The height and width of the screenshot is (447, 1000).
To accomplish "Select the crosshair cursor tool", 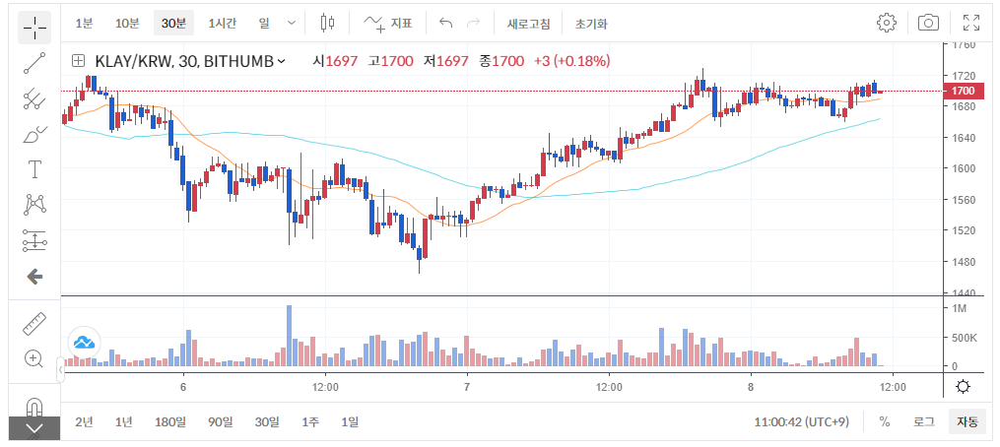I will pos(34,27).
